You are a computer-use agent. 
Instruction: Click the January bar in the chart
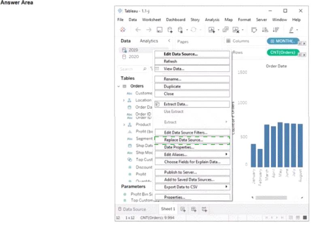[253, 155]
